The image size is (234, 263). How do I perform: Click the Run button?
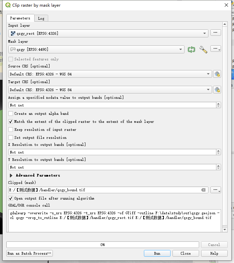click(x=157, y=253)
